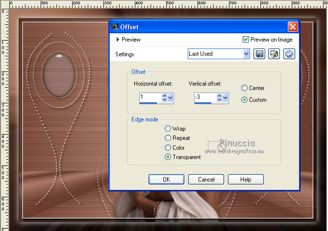The width and height of the screenshot is (328, 231).
Task: Select the Custom radio button
Action: pyautogui.click(x=244, y=100)
